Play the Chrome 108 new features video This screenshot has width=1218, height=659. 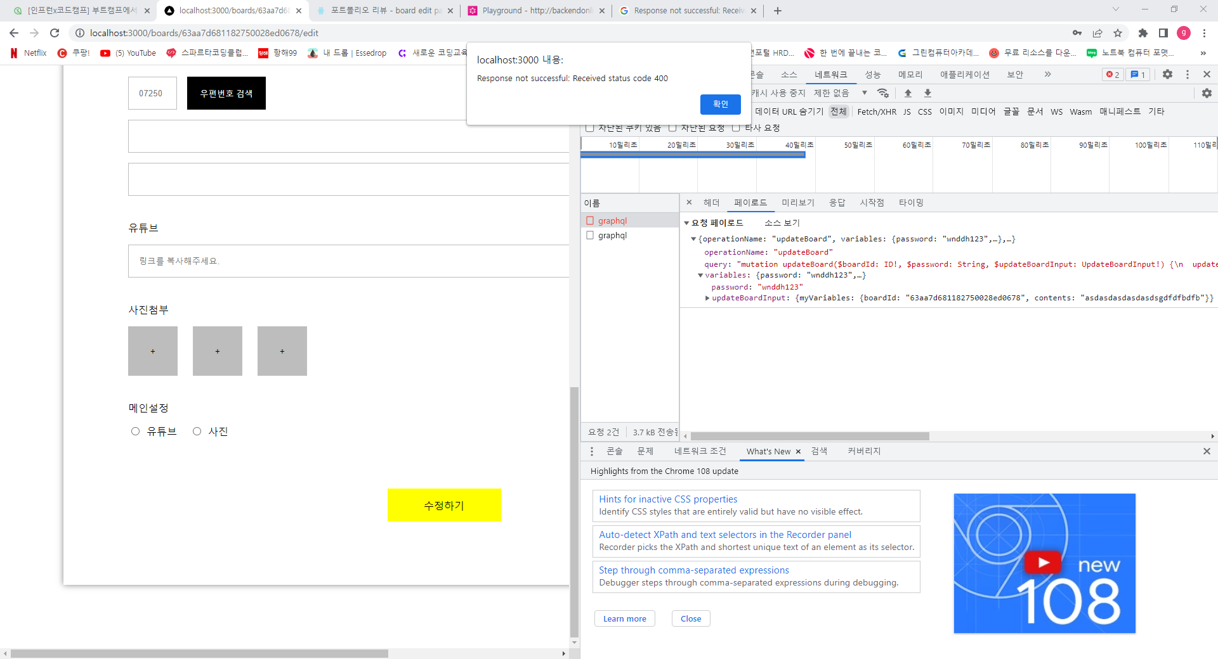pos(1043,562)
